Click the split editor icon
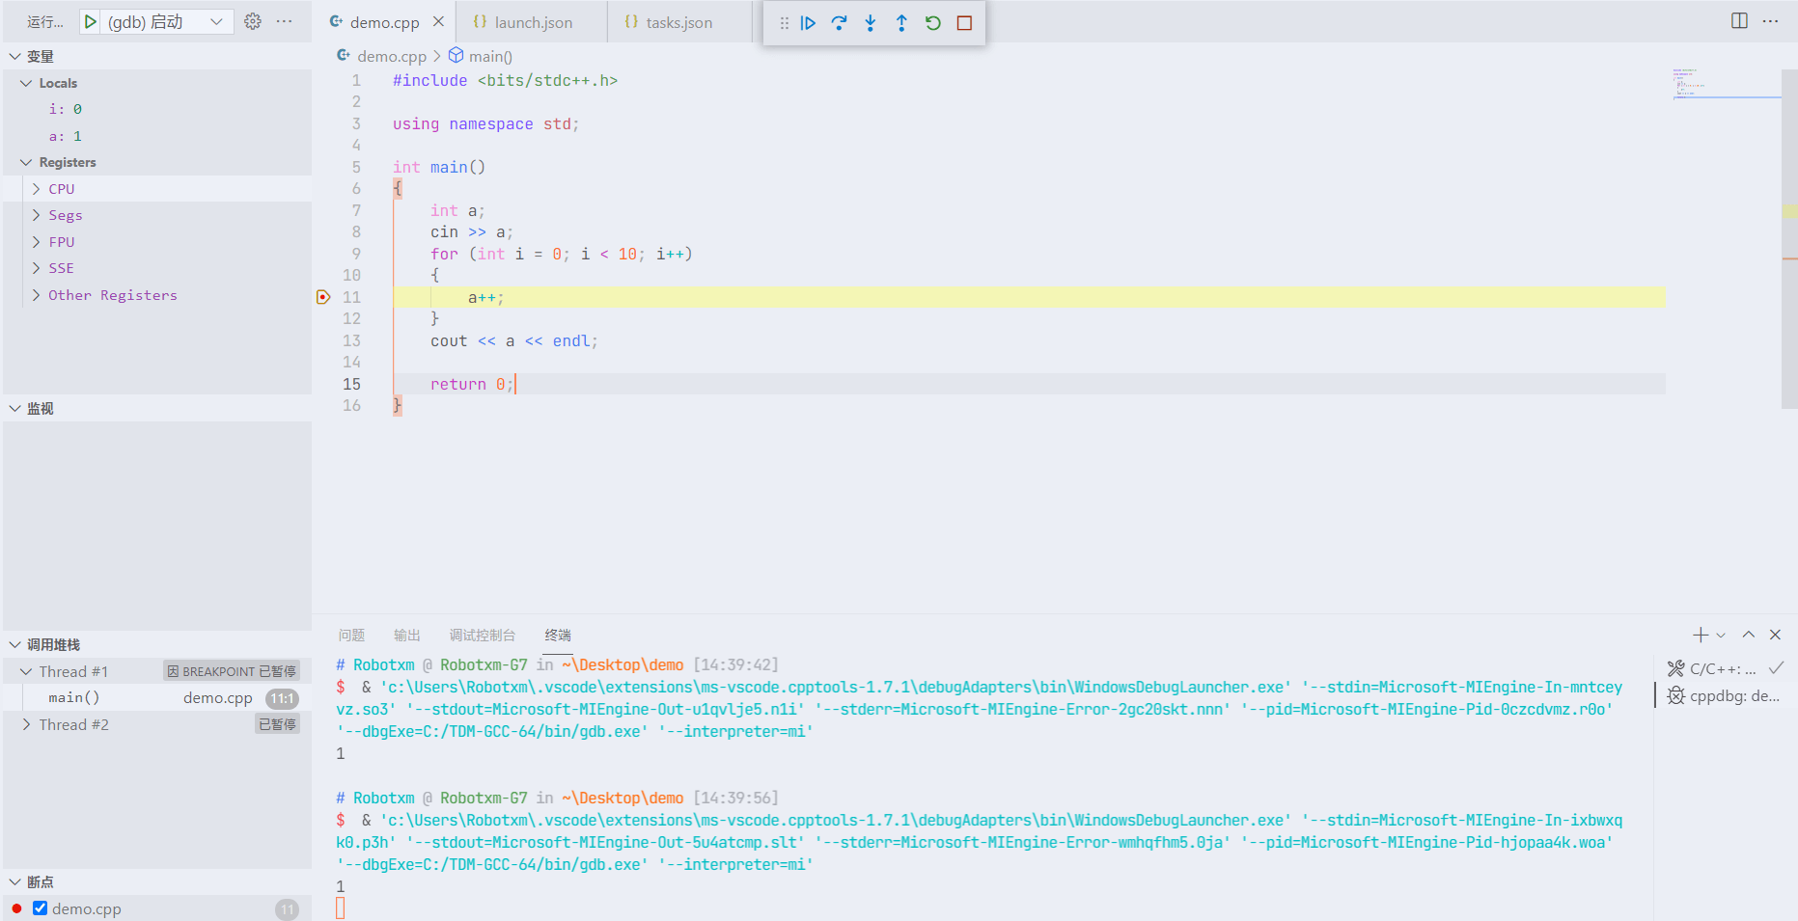 (x=1739, y=21)
